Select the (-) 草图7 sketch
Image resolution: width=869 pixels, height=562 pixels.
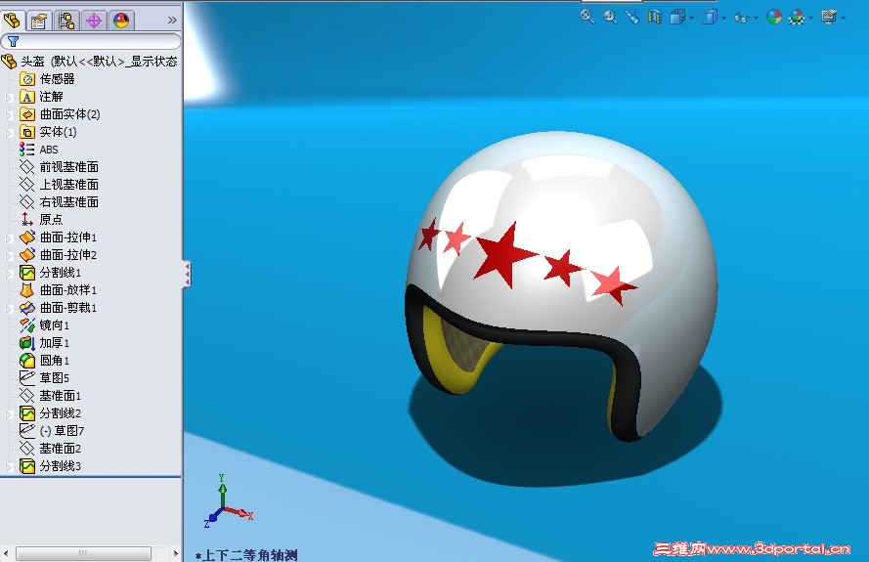(x=52, y=431)
